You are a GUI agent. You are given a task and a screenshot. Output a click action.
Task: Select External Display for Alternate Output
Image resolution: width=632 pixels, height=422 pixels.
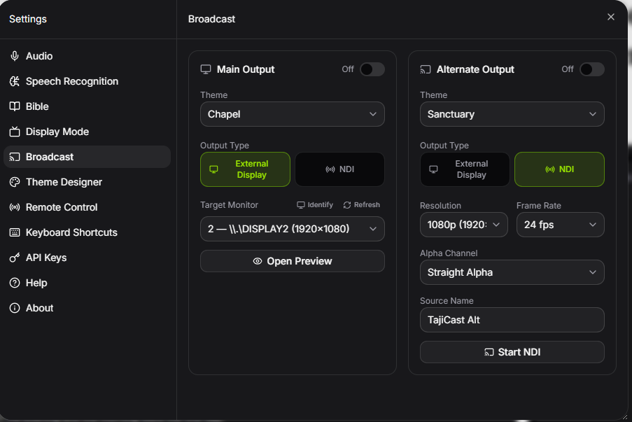coord(465,169)
